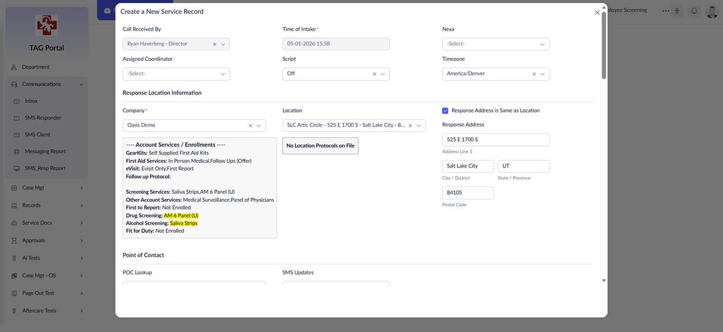Clear the Script Off selection
The height and width of the screenshot is (332, 723).
pyautogui.click(x=374, y=74)
